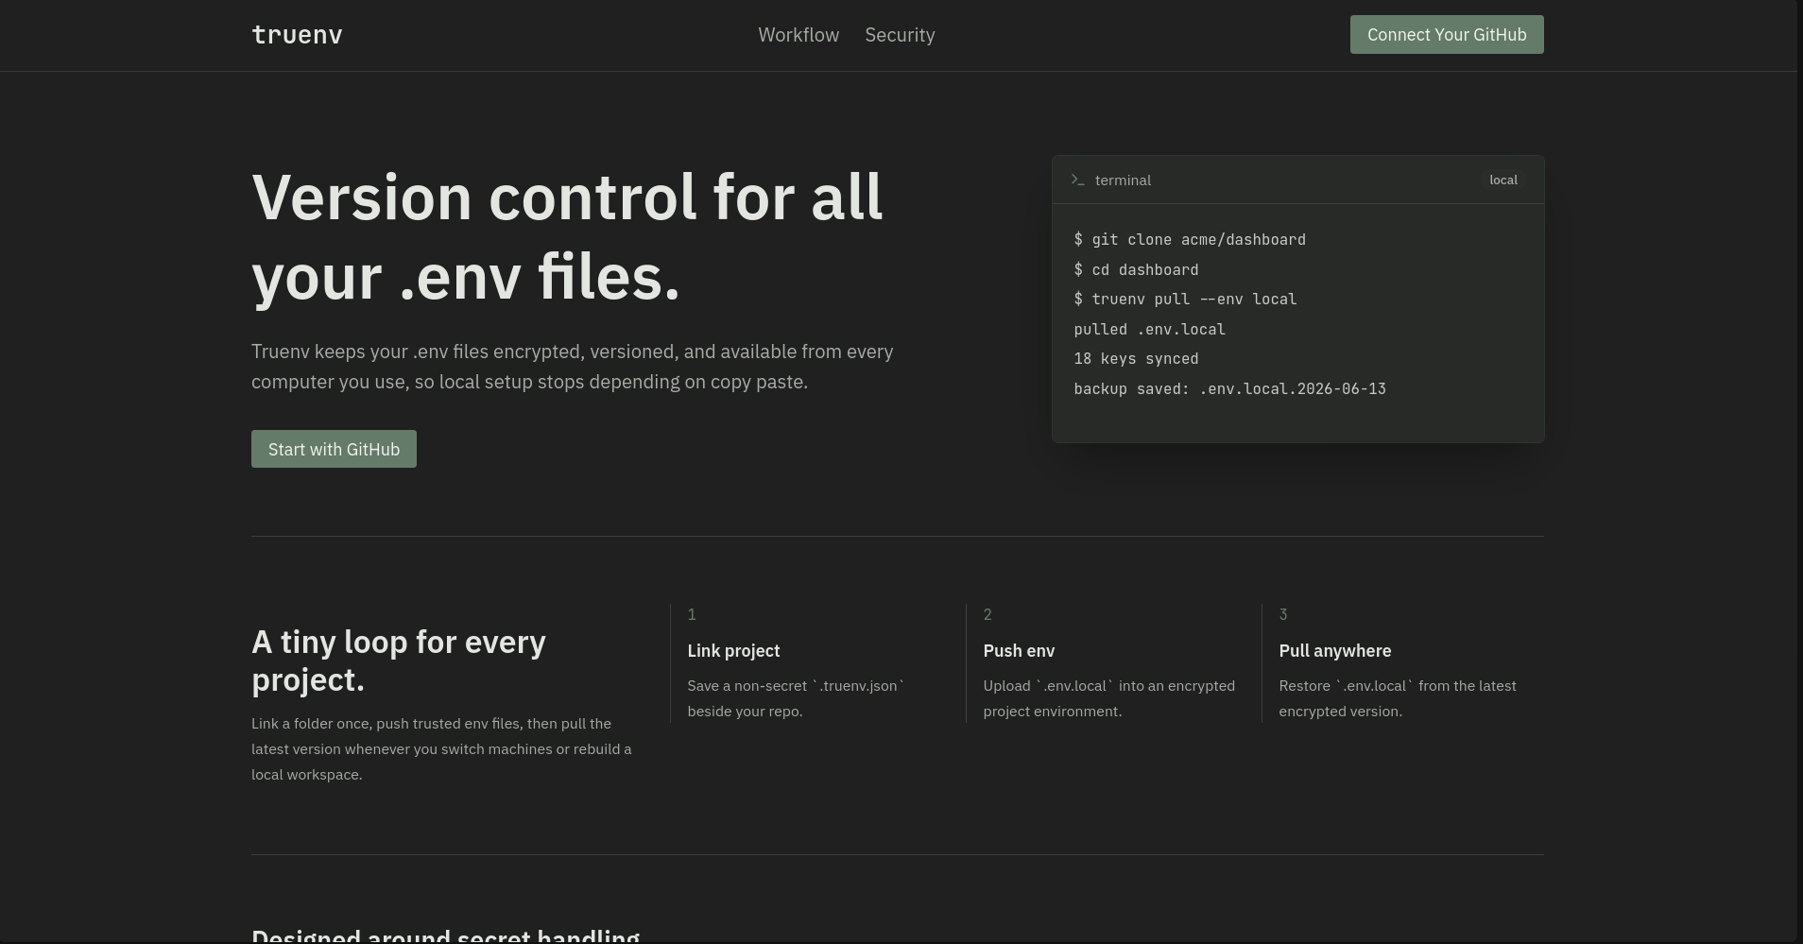Click the 'A tiny loop for every project.' heading
The height and width of the screenshot is (944, 1803).
coord(399,661)
